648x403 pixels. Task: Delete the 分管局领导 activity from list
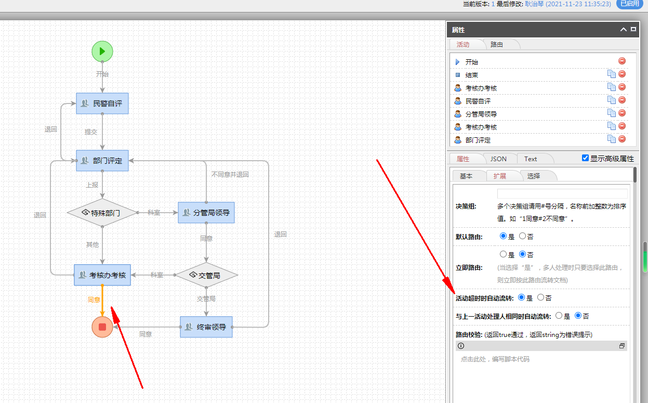(x=622, y=113)
